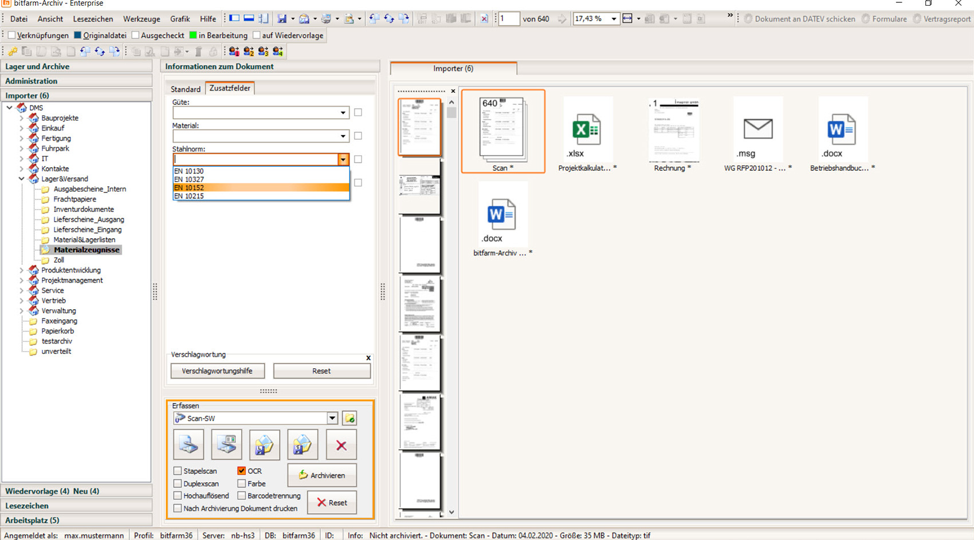
Task: Open the Grafik menu
Action: (x=180, y=19)
